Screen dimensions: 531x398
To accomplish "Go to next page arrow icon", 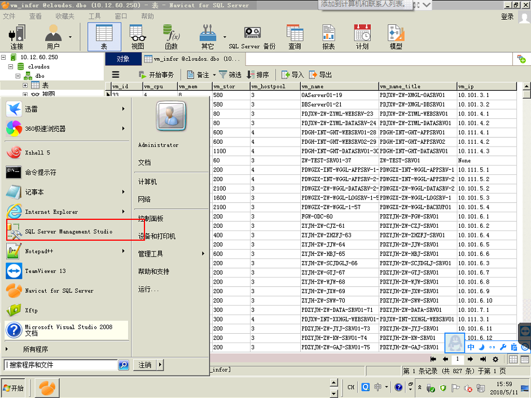I will tap(471, 359).
